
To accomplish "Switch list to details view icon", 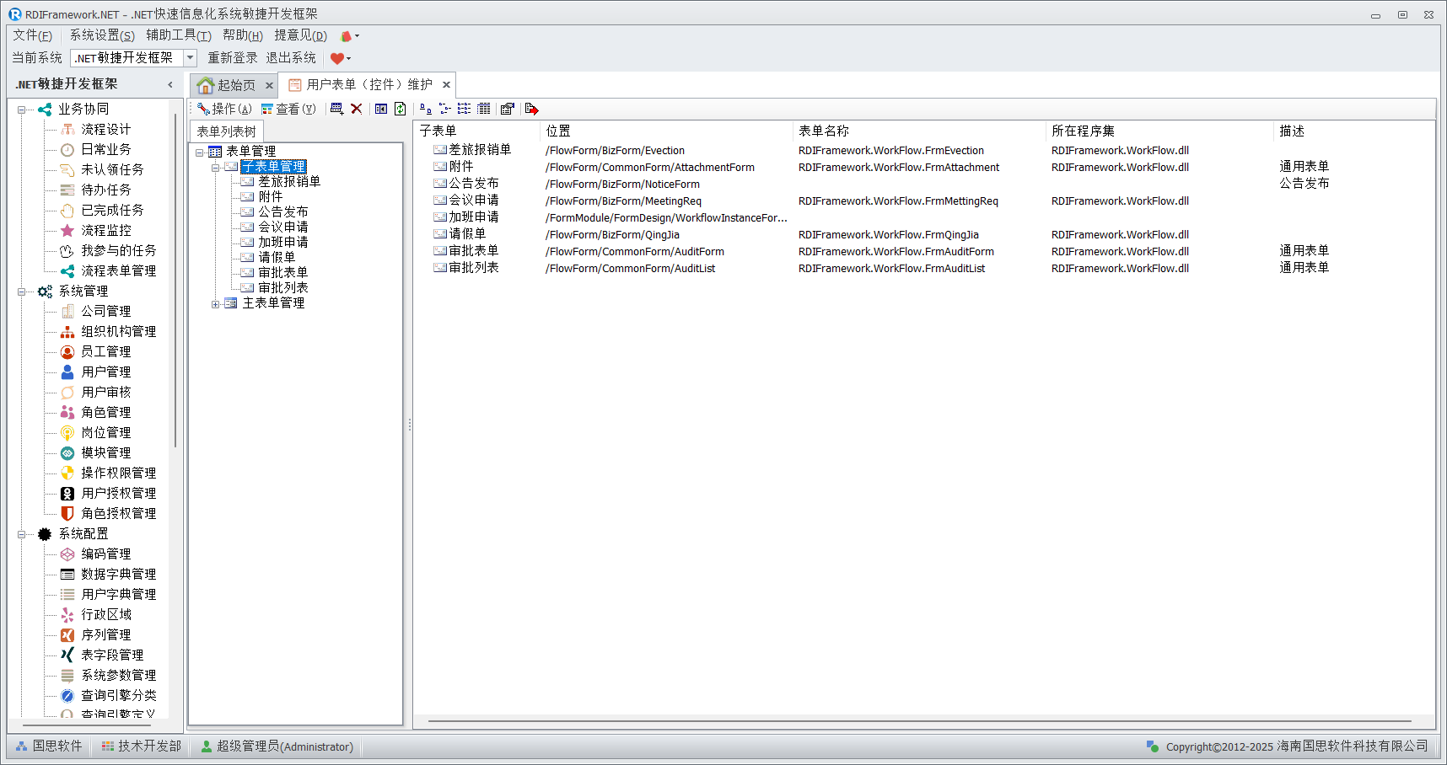I will pos(483,109).
